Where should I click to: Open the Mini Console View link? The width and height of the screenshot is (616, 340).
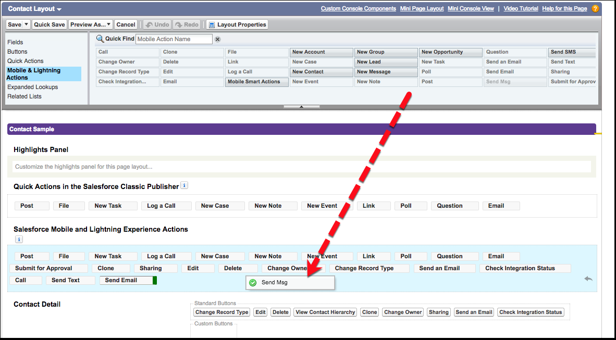tap(471, 9)
